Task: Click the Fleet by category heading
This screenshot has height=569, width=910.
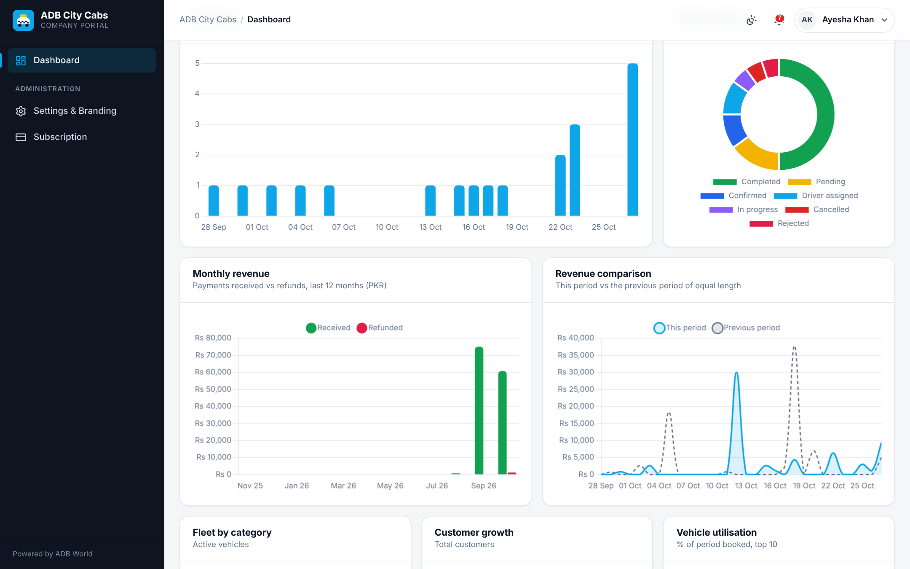Action: (232, 532)
